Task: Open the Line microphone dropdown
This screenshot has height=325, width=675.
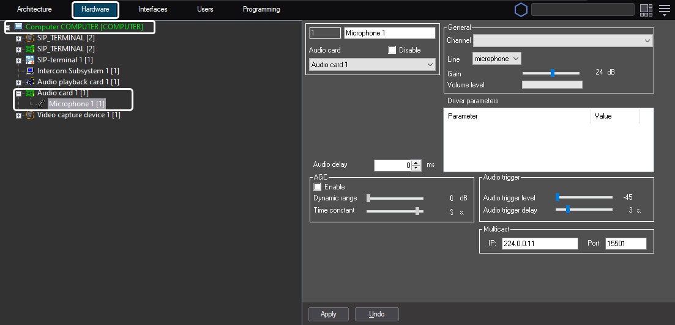Action: point(496,59)
